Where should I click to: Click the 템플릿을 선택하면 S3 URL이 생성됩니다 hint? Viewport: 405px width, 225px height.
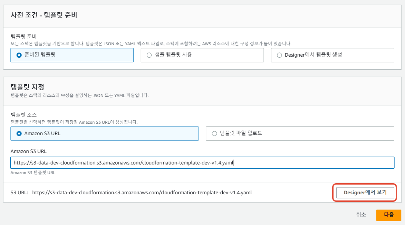pyautogui.click(x=74, y=122)
